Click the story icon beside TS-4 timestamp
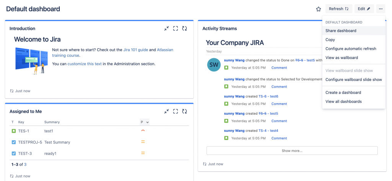The width and height of the screenshot is (392, 181). click(226, 138)
